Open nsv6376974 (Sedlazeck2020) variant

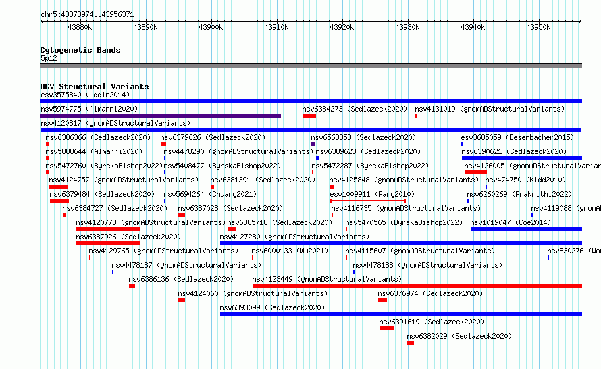pyautogui.click(x=430, y=293)
